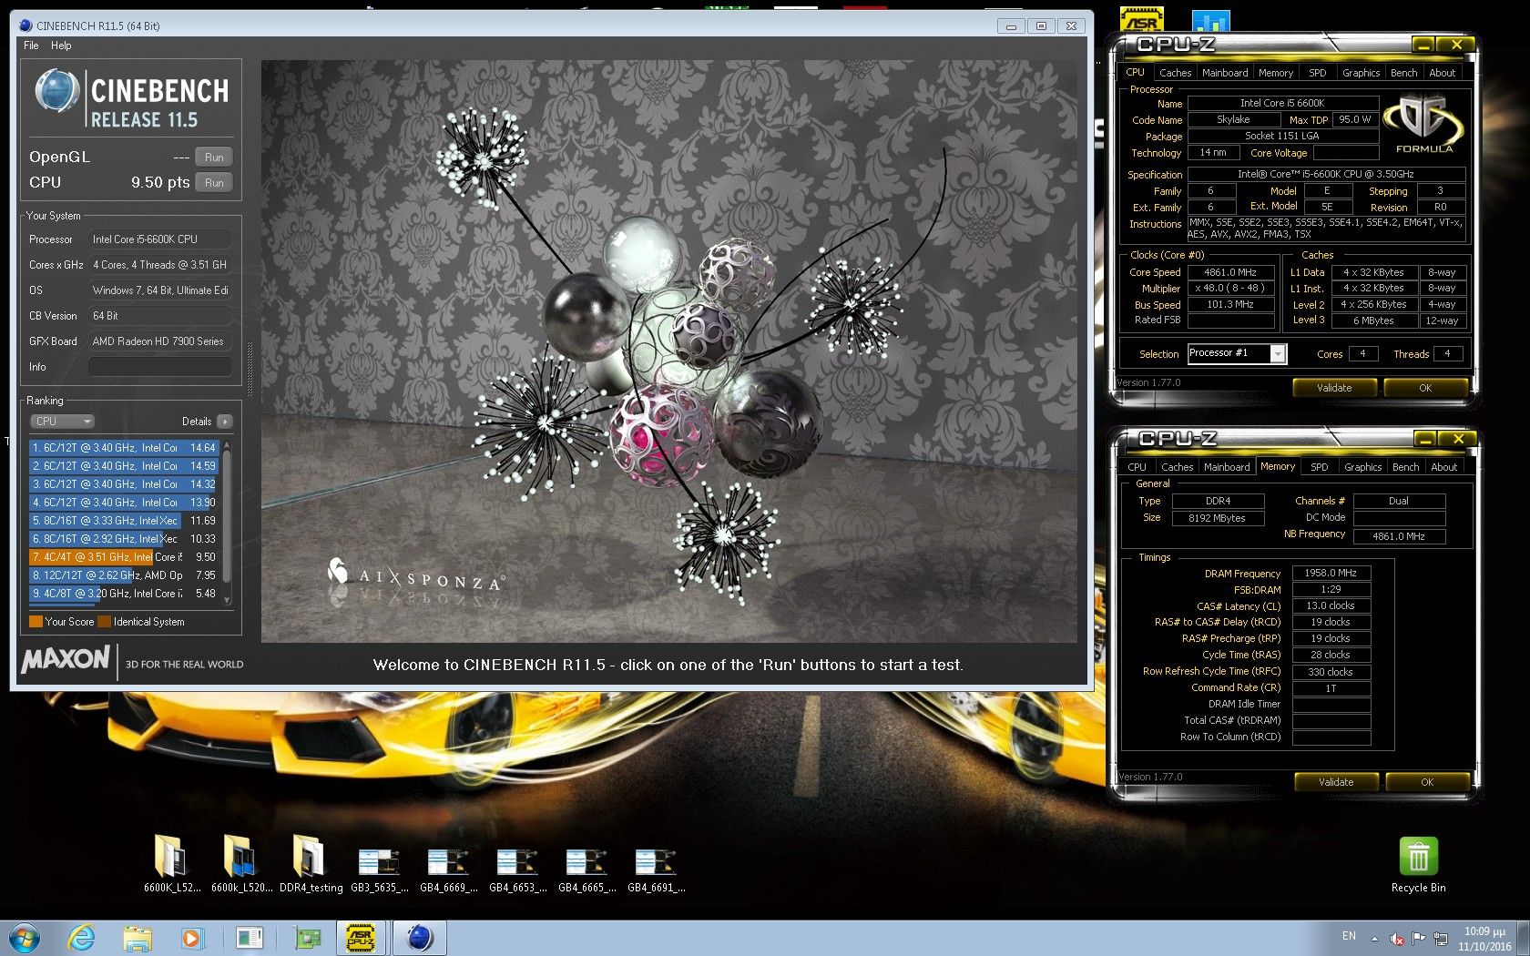Click the Core Speed value 4861.0 MHz
Viewport: 1530px width, 956px height.
point(1230,272)
